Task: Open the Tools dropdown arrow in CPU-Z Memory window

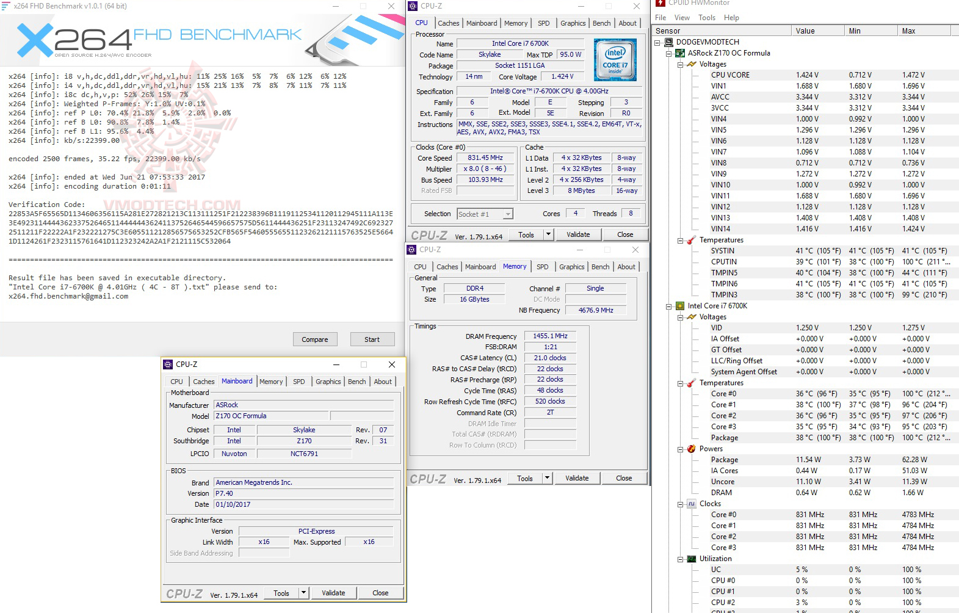Action: pos(547,478)
